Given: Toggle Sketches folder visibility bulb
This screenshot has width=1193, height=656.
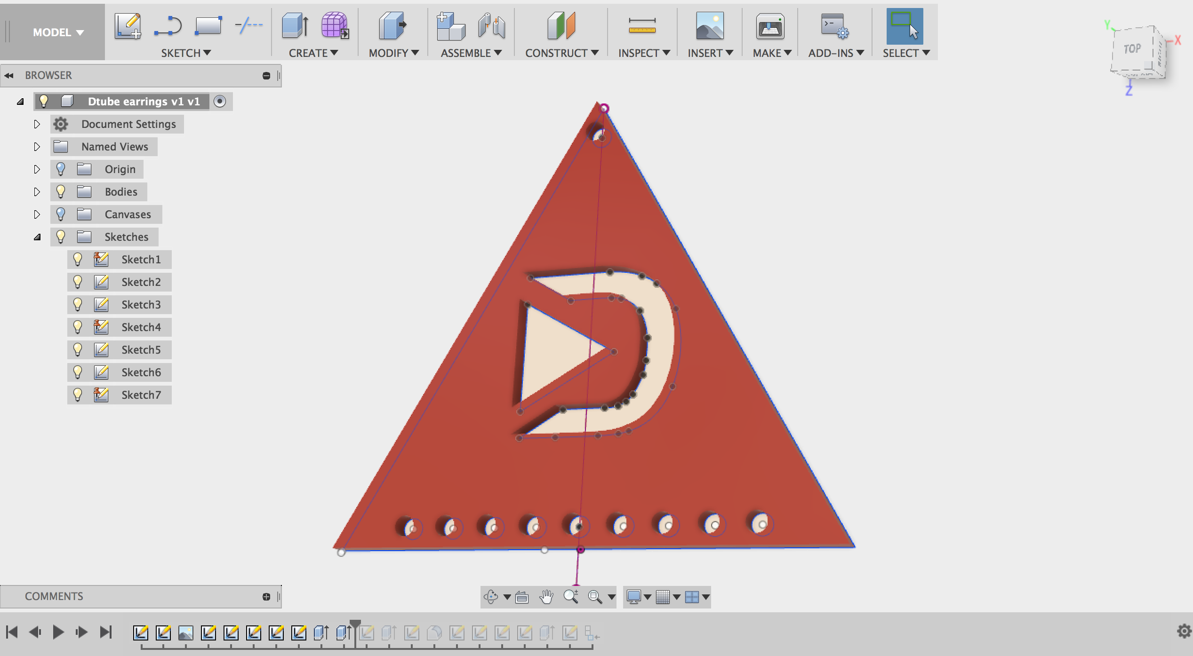Looking at the screenshot, I should point(61,237).
